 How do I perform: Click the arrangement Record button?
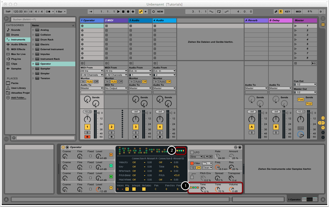coord(128,12)
